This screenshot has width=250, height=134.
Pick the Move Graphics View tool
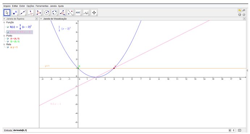tap(94, 13)
